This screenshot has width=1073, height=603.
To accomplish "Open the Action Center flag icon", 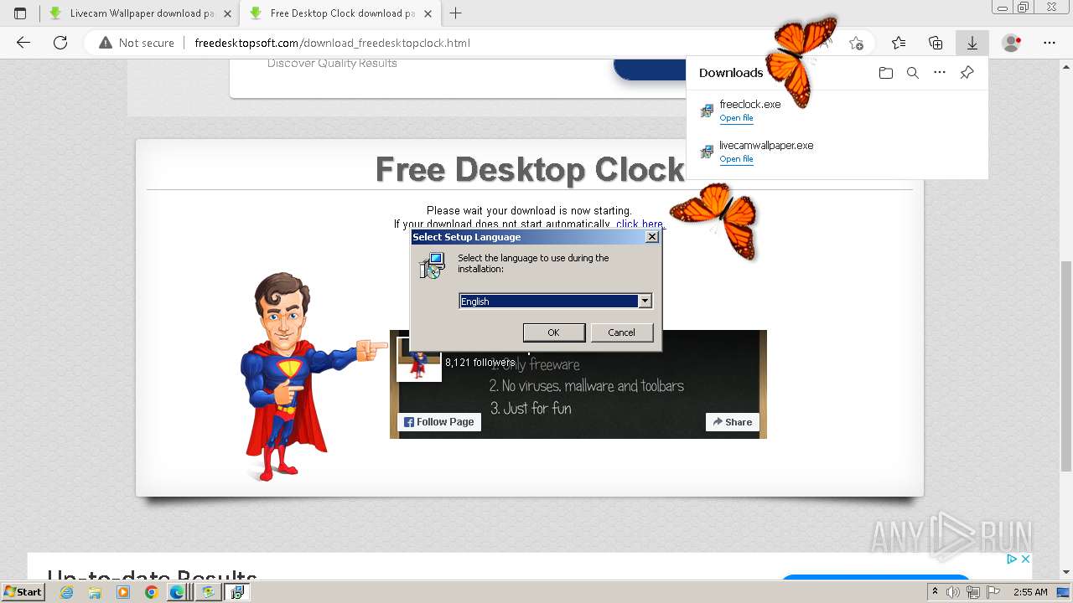I will [993, 592].
